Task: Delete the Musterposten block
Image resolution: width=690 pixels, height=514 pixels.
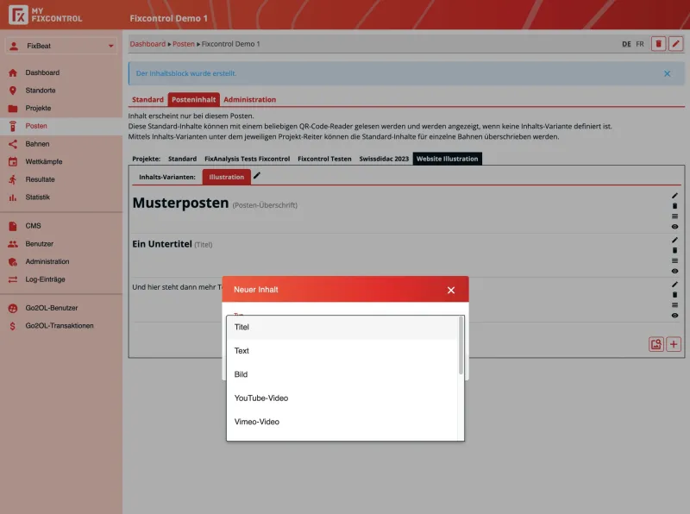Action: [x=674, y=206]
